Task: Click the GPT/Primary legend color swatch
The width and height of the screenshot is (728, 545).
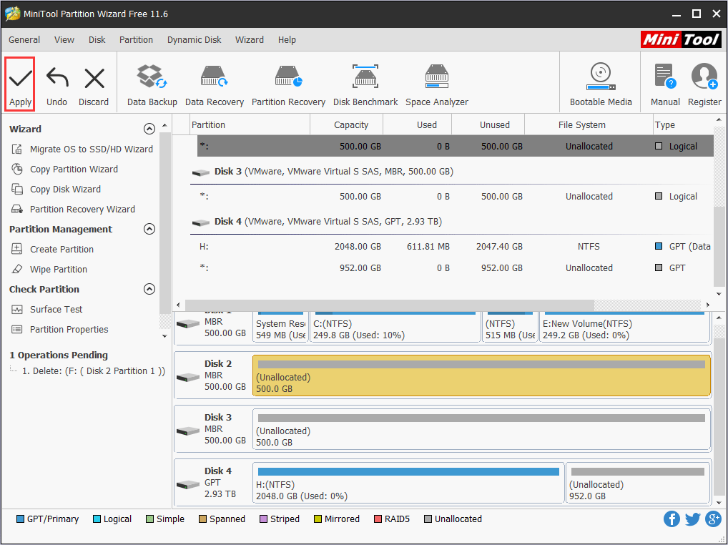Action: 21,519
